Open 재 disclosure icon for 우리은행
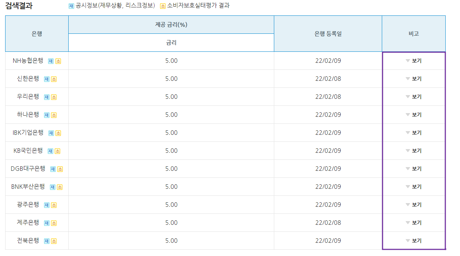460x256 pixels. tap(47, 97)
